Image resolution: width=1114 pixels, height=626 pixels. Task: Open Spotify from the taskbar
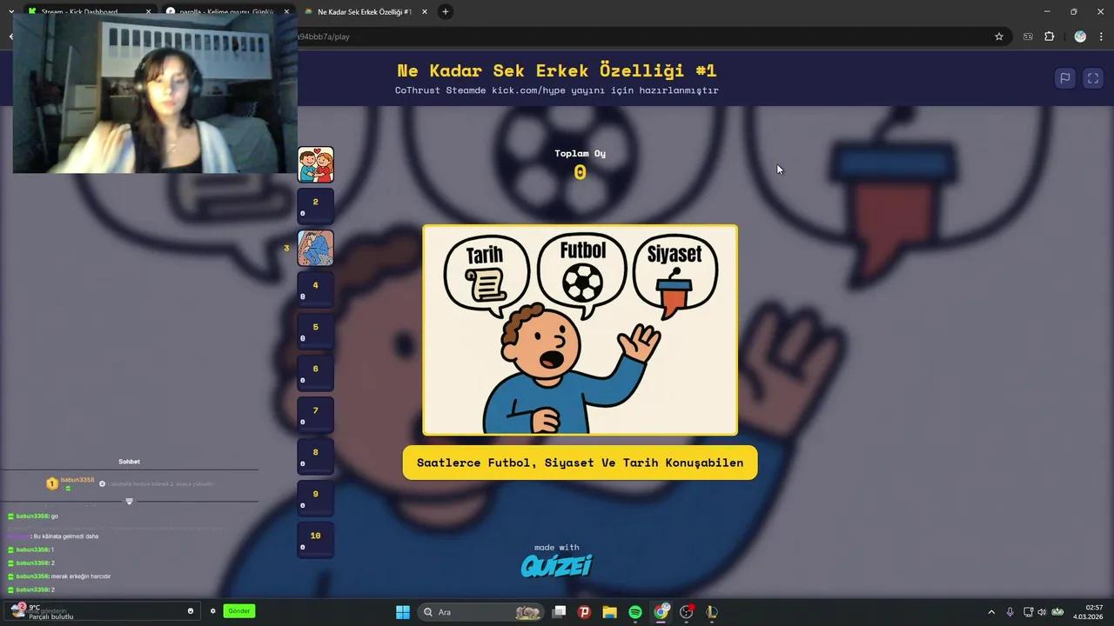tap(635, 612)
